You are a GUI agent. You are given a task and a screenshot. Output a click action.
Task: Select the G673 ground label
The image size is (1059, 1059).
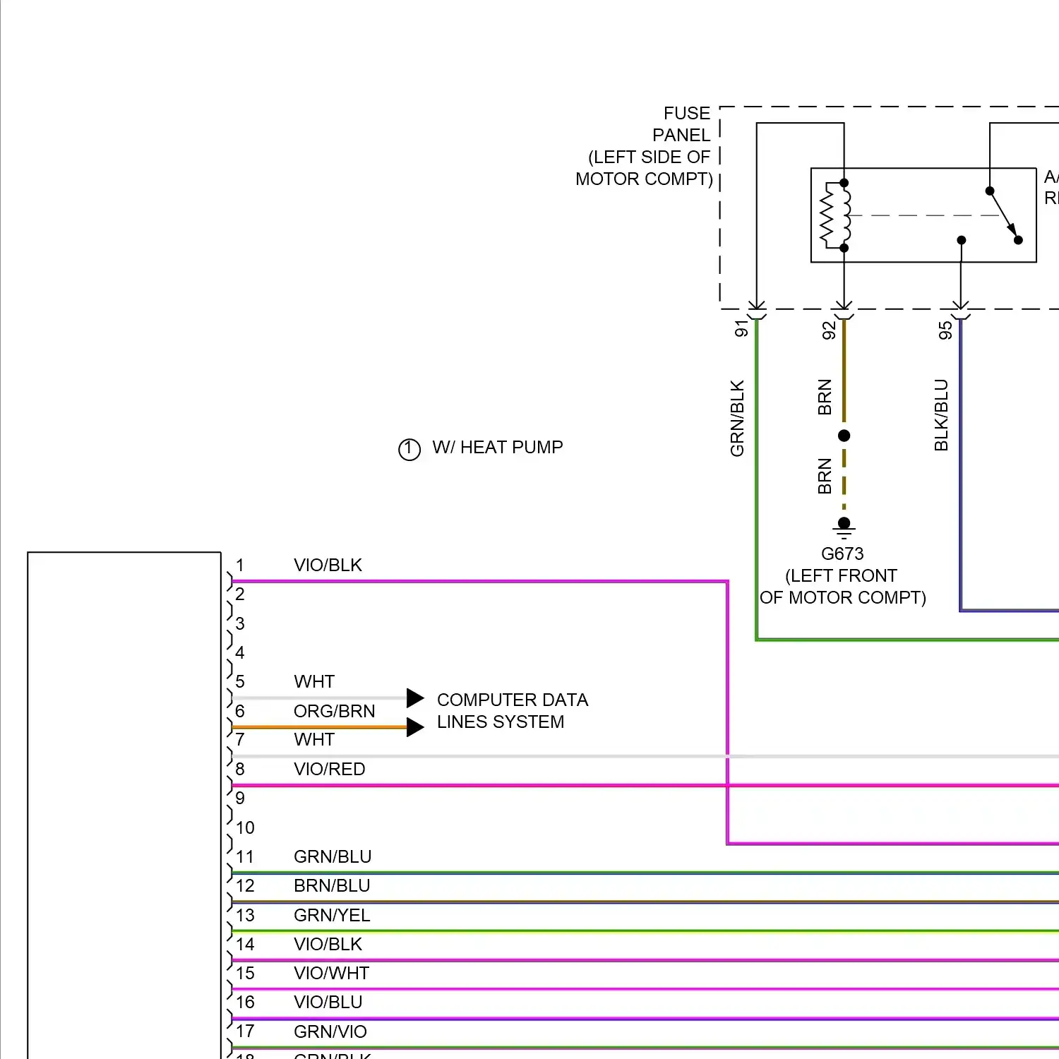point(842,554)
